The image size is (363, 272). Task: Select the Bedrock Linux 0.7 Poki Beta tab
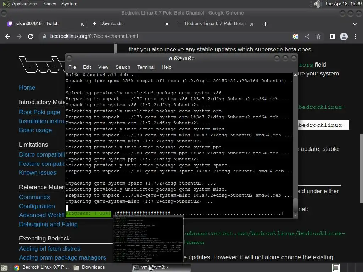[214, 24]
